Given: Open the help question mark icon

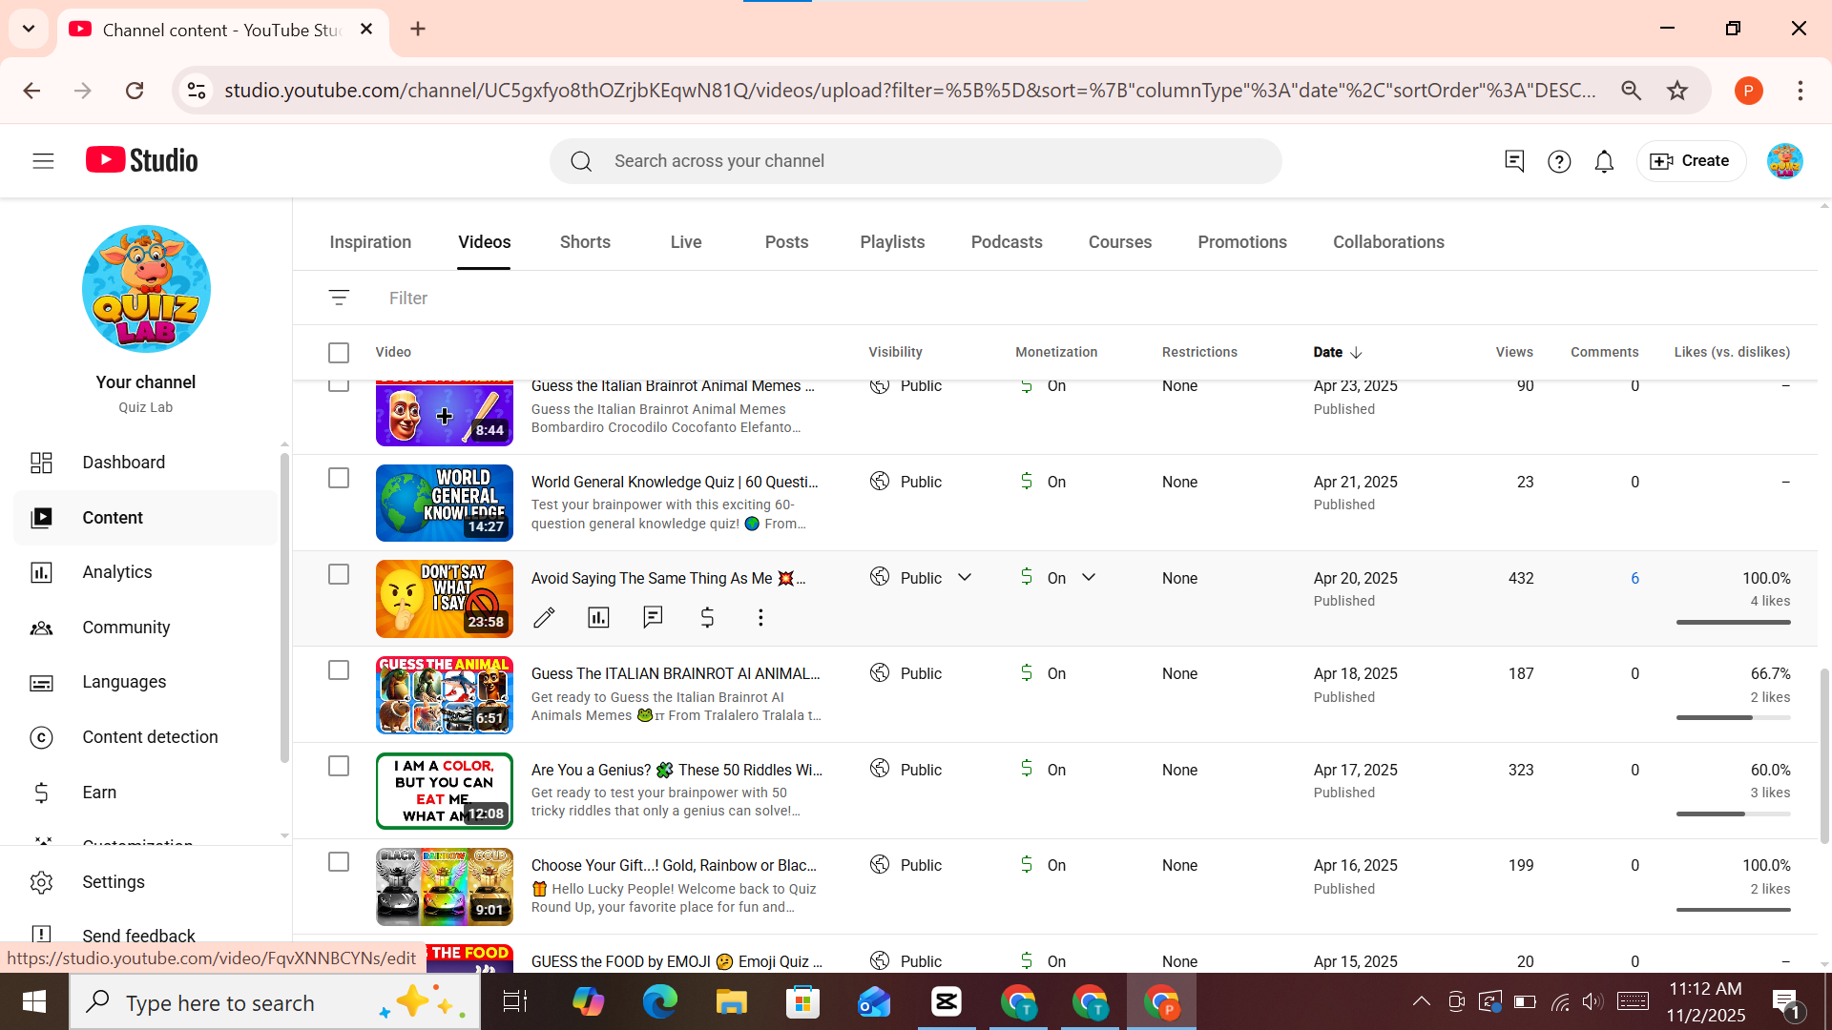Looking at the screenshot, I should point(1559,160).
